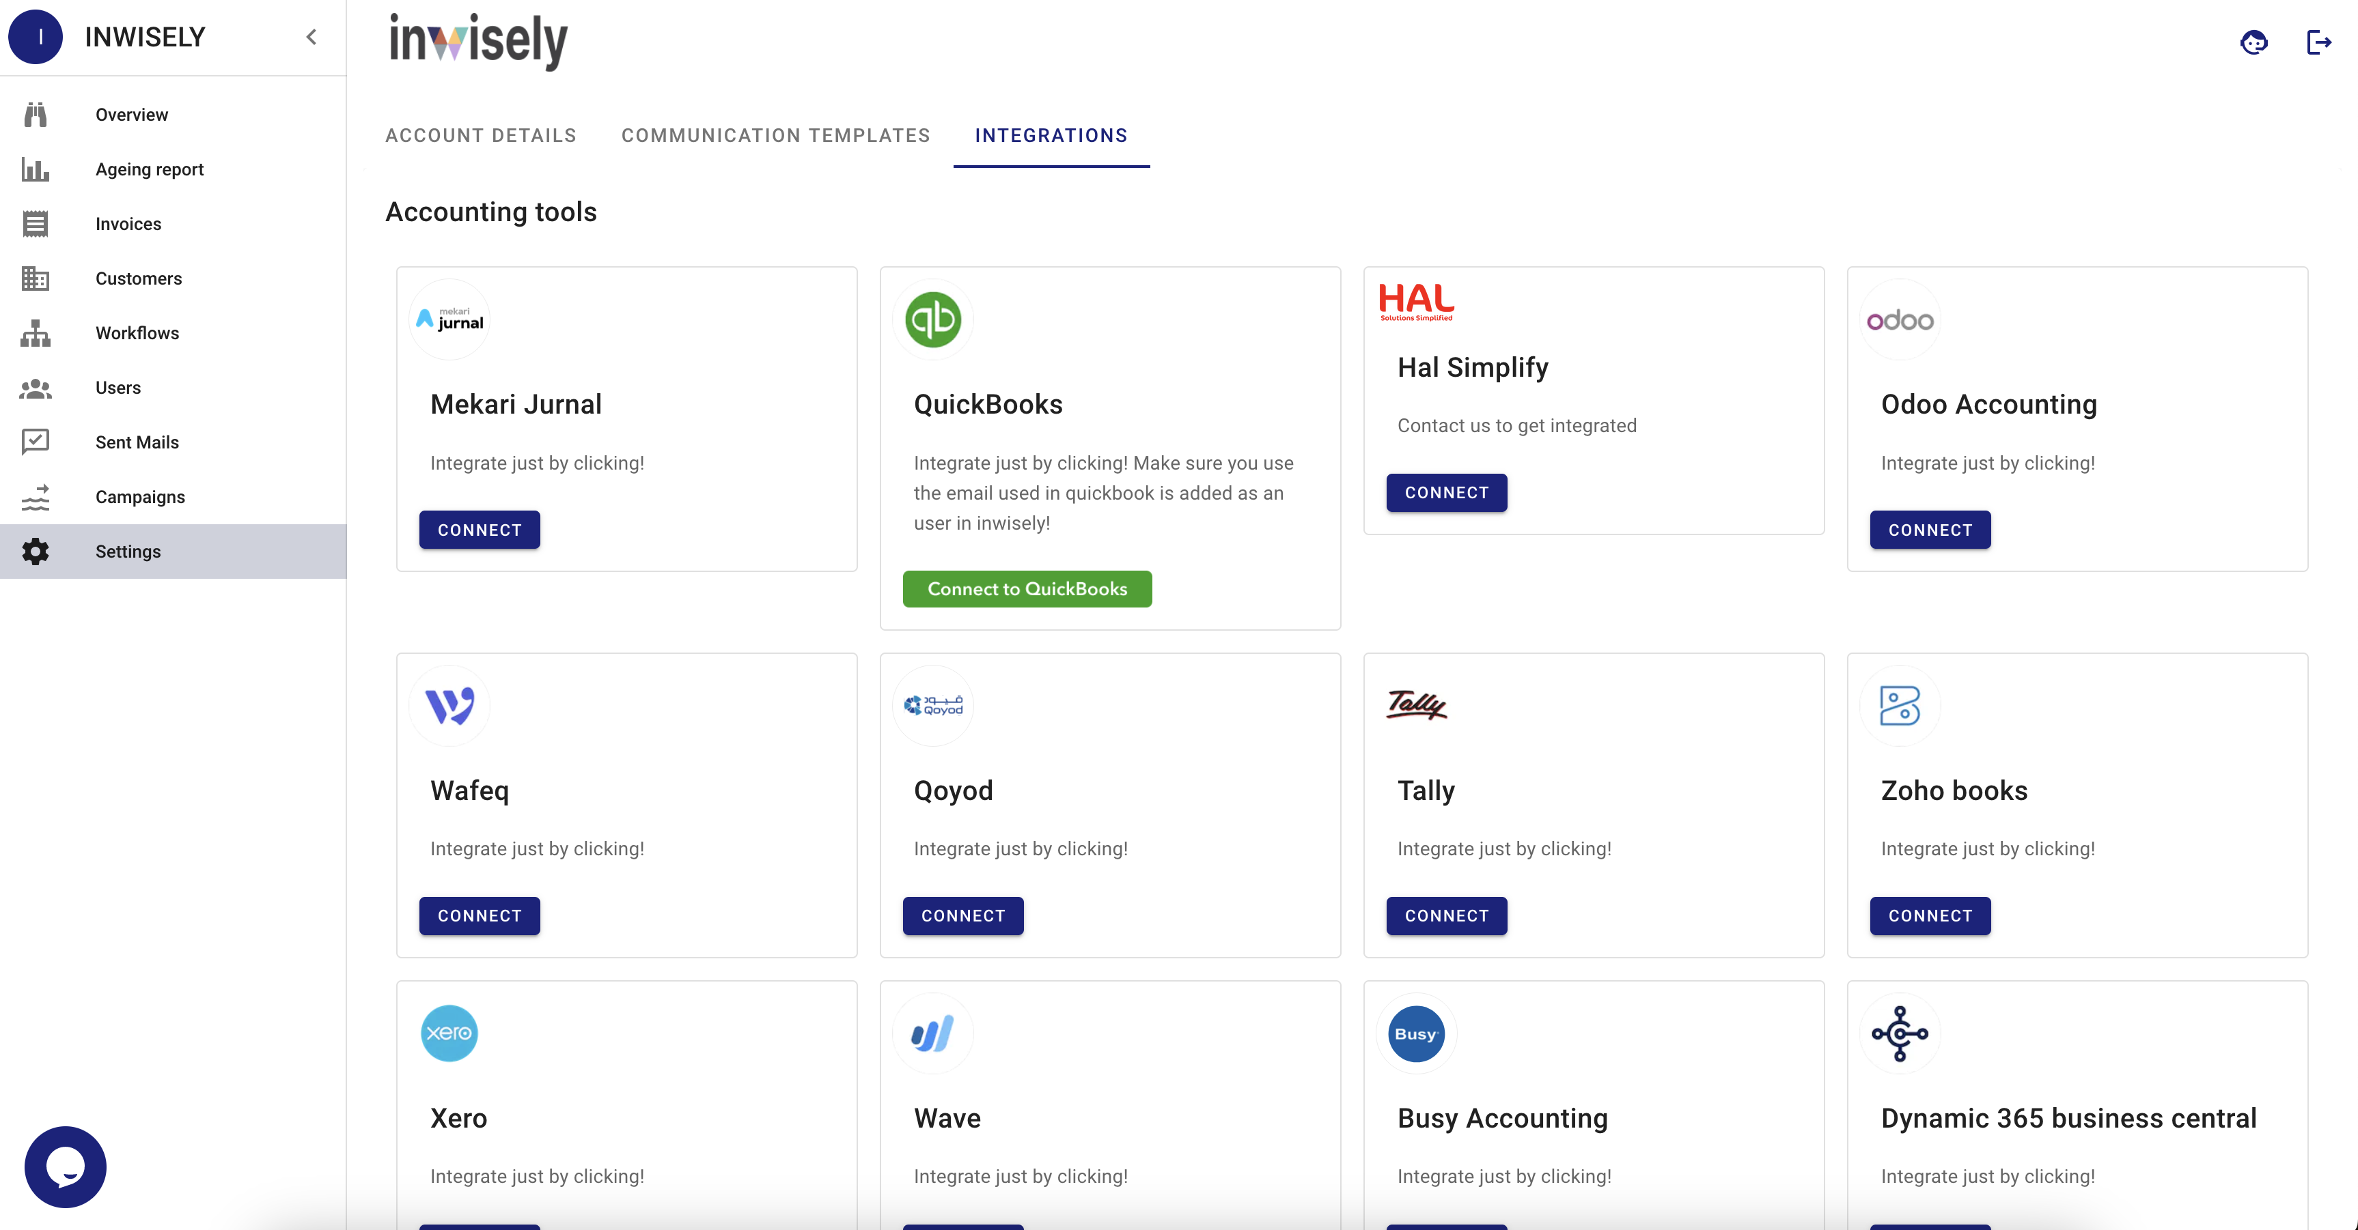Click the logout icon at top right
2358x1230 pixels.
pos(2318,42)
